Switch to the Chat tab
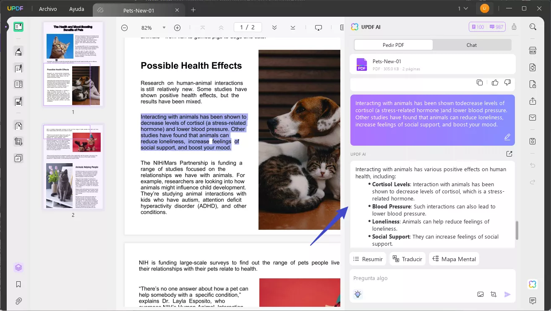 tap(472, 45)
